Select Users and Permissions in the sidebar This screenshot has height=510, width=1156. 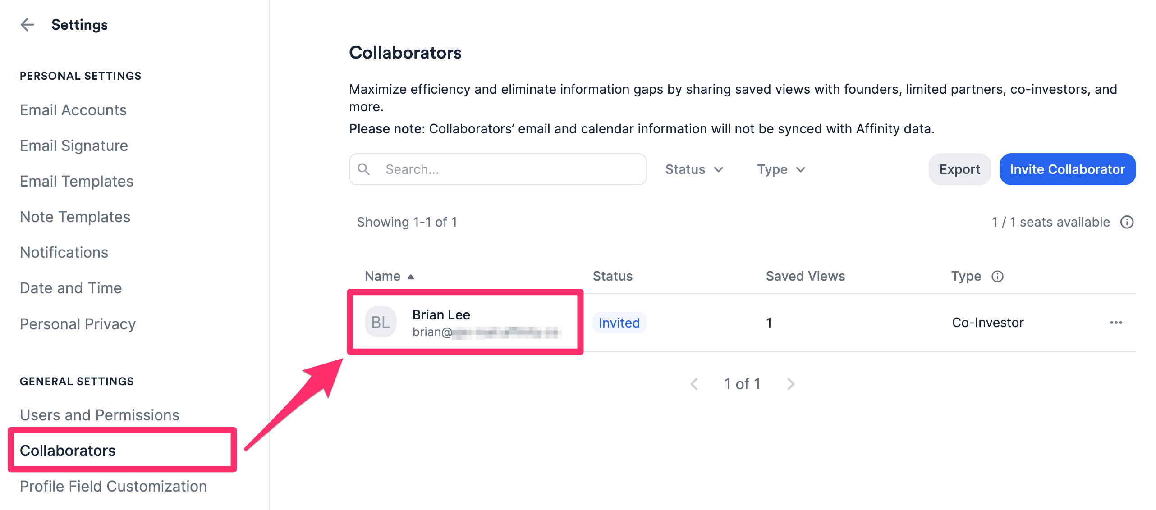[x=99, y=415]
